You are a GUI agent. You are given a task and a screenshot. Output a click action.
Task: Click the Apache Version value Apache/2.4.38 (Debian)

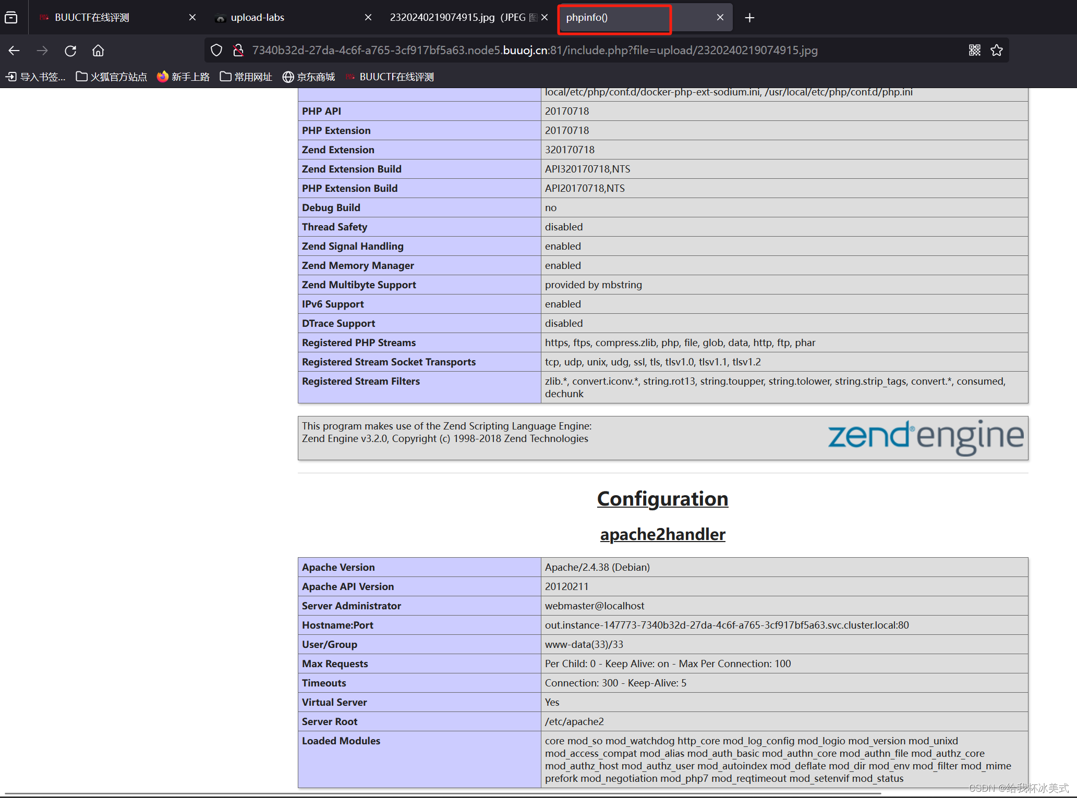tap(597, 567)
